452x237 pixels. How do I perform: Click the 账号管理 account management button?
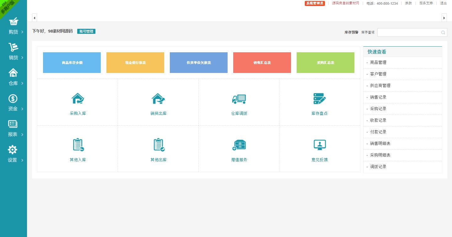click(86, 31)
